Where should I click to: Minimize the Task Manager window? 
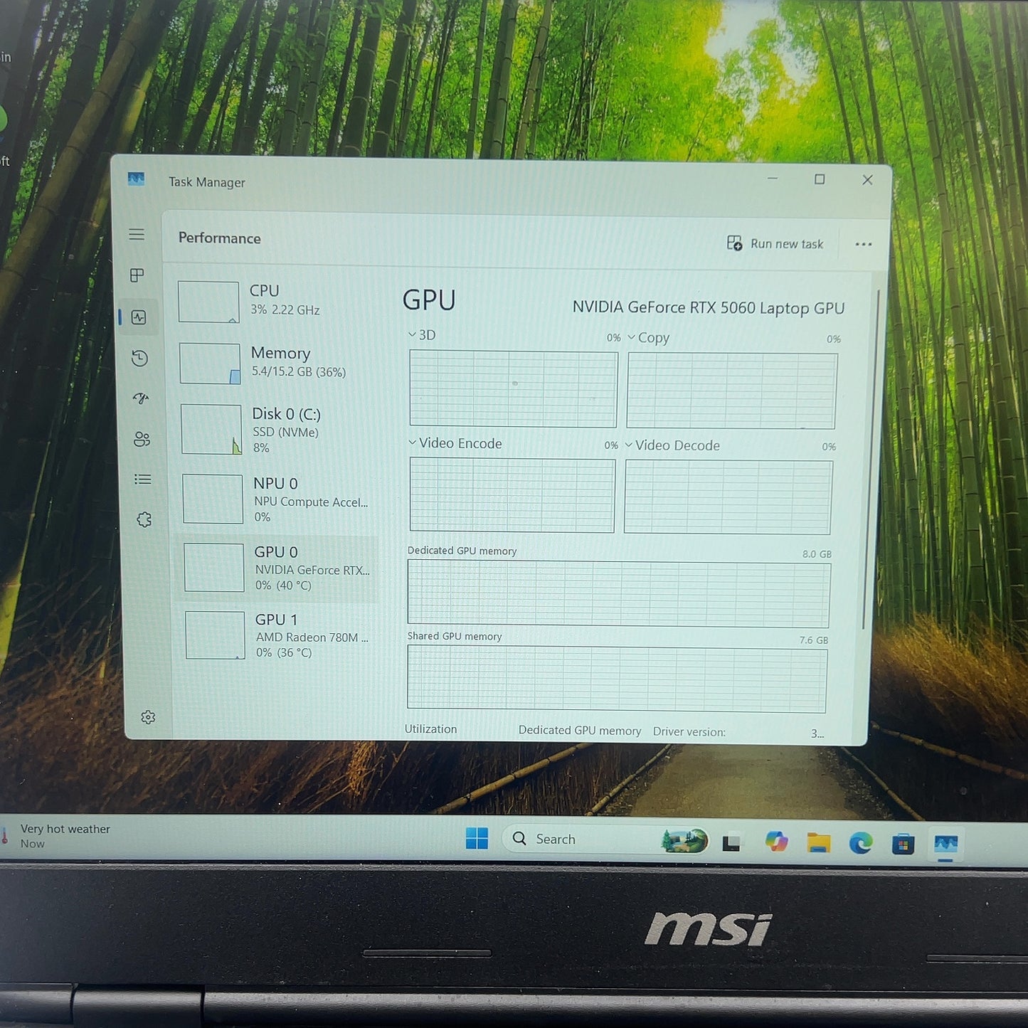pos(773,179)
